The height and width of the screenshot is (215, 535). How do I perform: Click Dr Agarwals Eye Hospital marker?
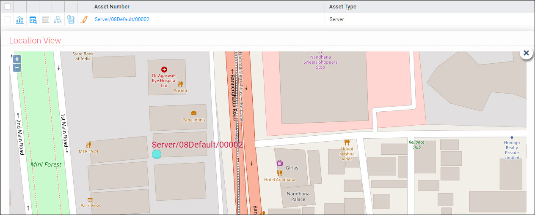click(x=164, y=70)
